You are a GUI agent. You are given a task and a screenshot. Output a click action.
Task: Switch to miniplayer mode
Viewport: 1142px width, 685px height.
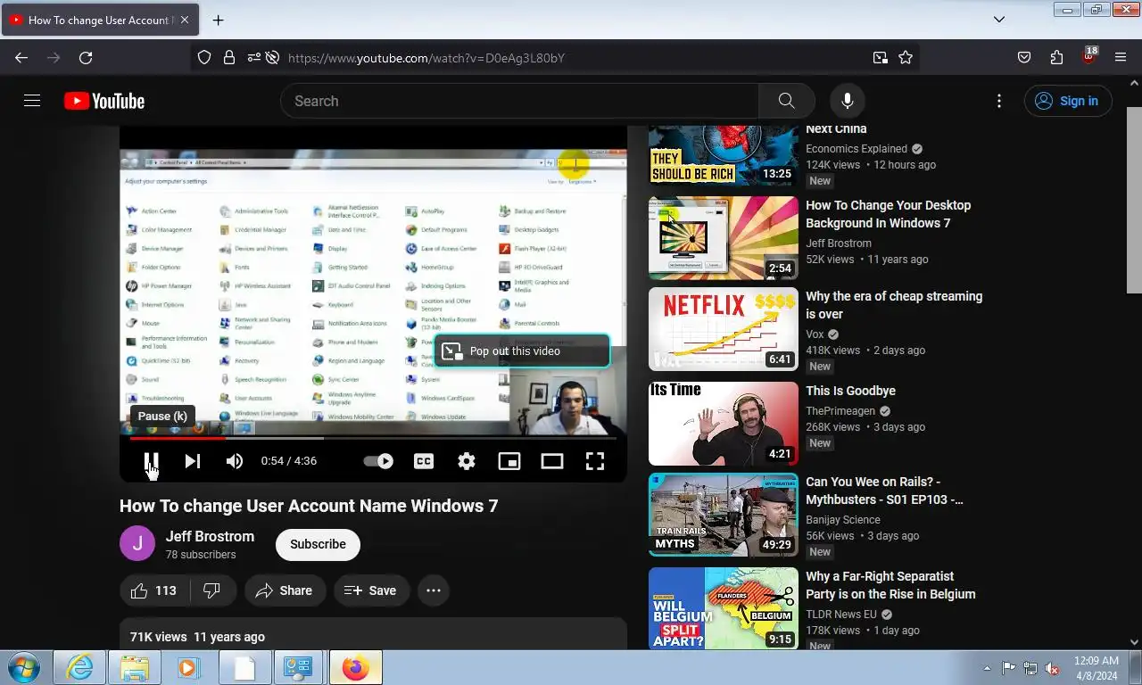(509, 461)
